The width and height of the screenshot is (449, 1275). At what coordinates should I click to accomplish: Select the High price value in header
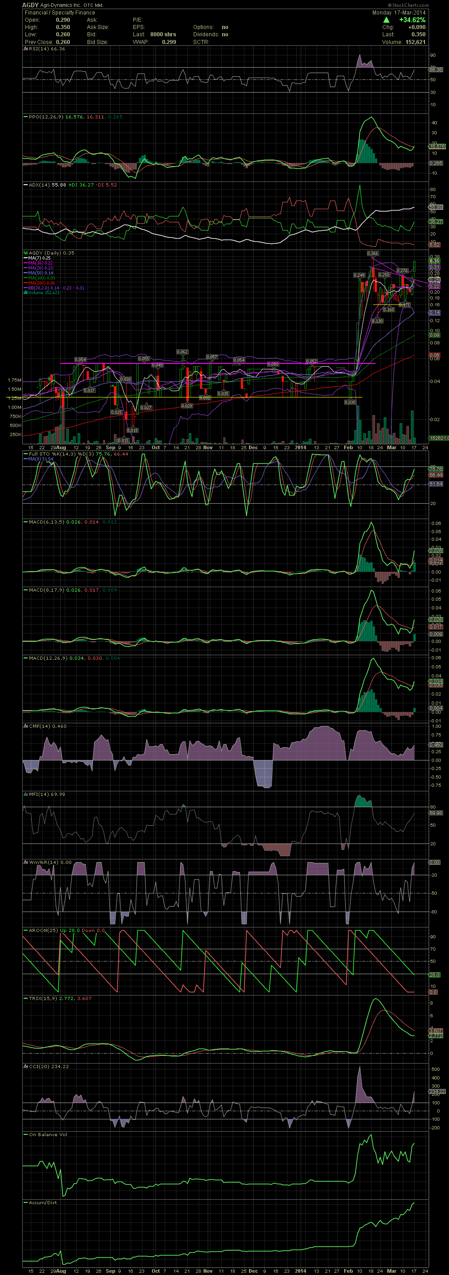tap(63, 27)
